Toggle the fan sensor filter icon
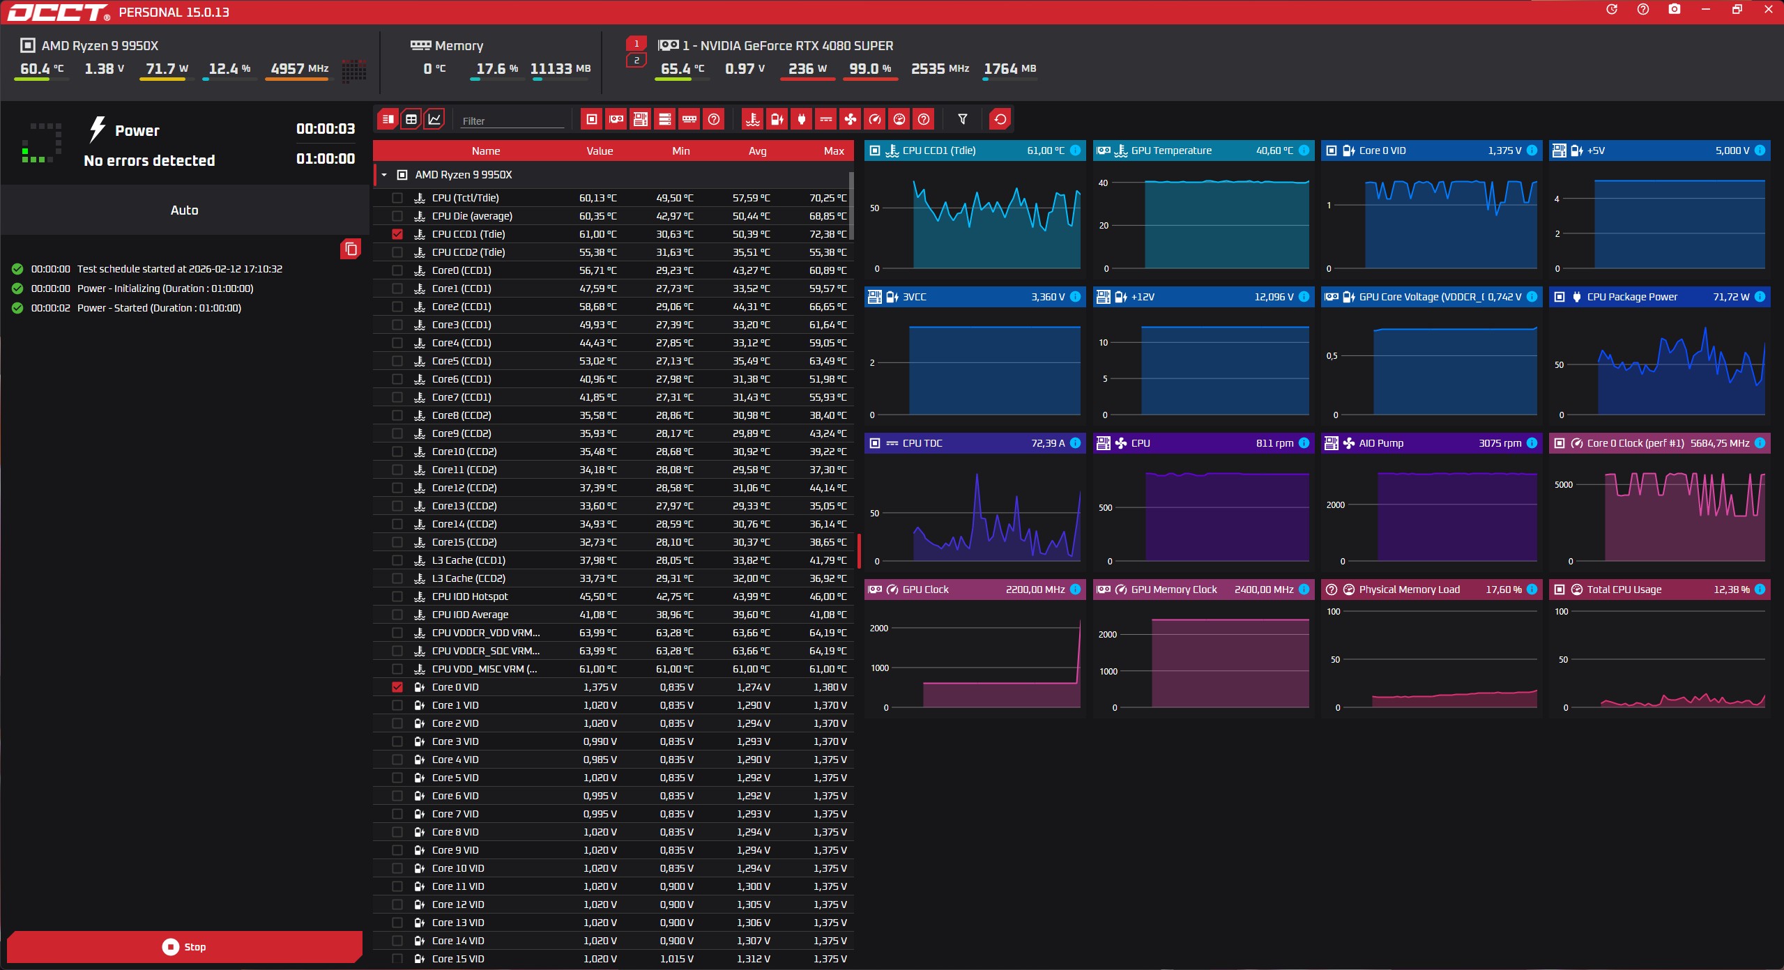This screenshot has height=970, width=1784. click(850, 119)
